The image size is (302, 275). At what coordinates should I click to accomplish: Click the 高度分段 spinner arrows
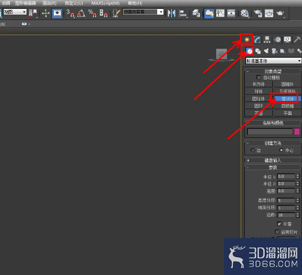[x=298, y=200]
